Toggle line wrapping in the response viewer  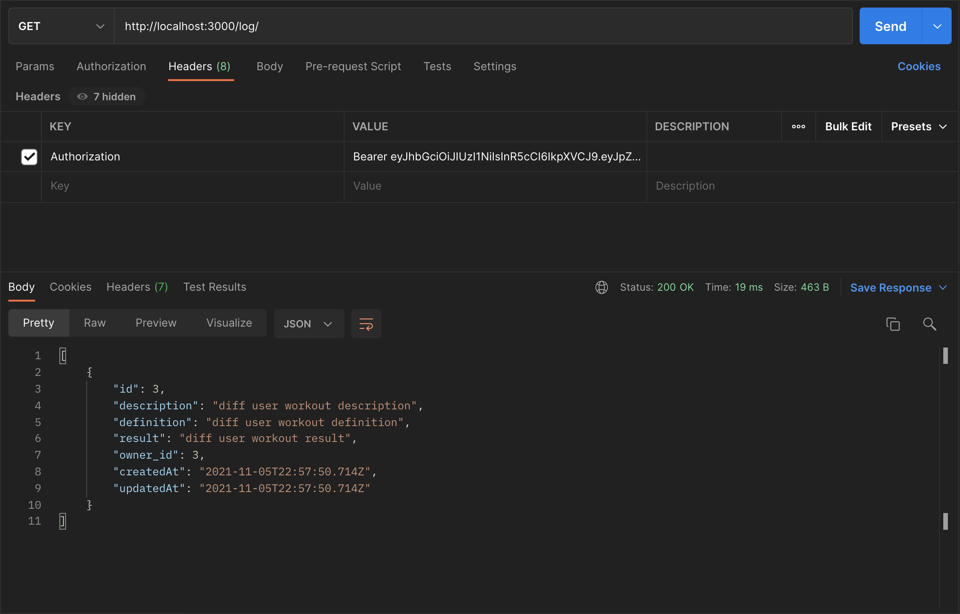365,323
